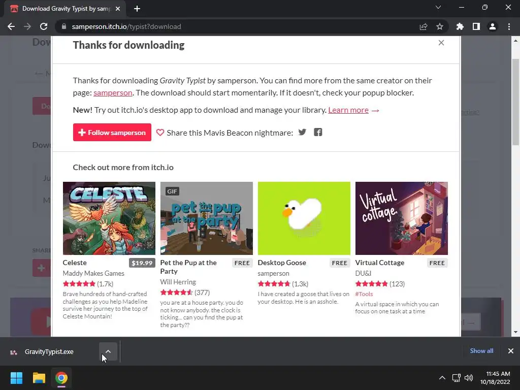The height and width of the screenshot is (390, 520).
Task: Open Celeste game thumbnail
Action: coord(109,218)
